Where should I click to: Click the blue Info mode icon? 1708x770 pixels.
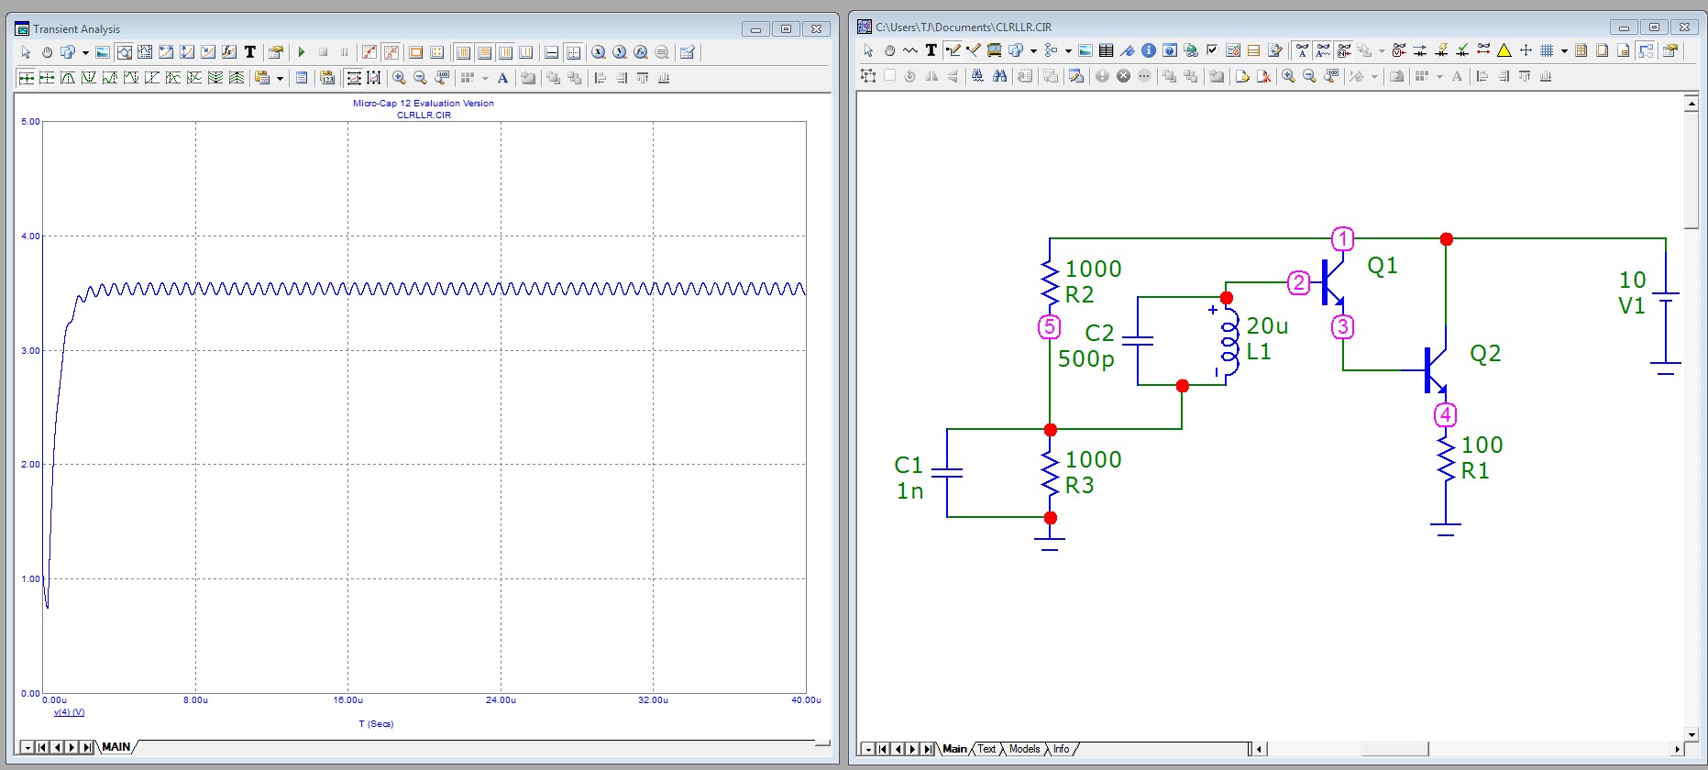pos(1149,50)
